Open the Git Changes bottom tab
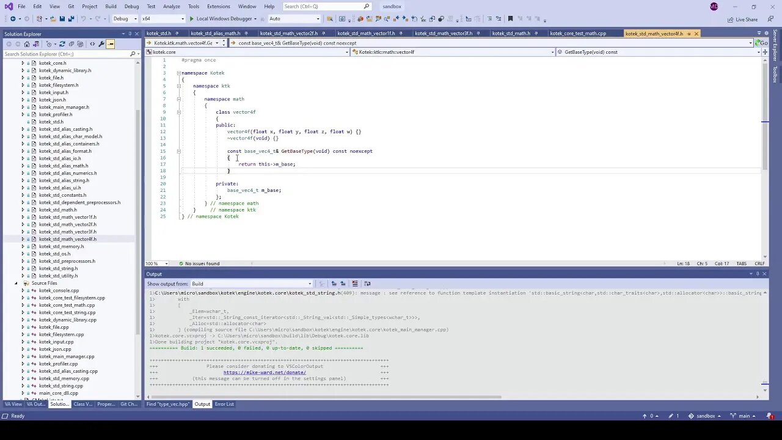 pyautogui.click(x=129, y=404)
